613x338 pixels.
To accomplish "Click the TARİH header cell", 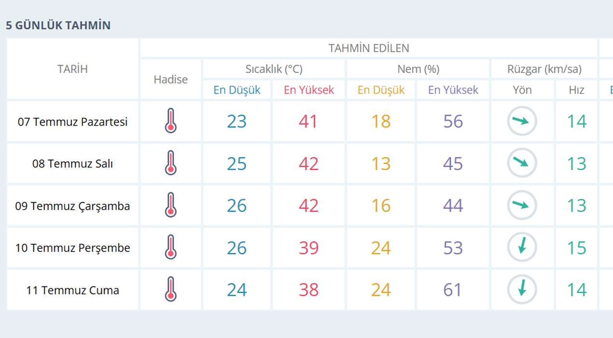I will click(x=72, y=69).
